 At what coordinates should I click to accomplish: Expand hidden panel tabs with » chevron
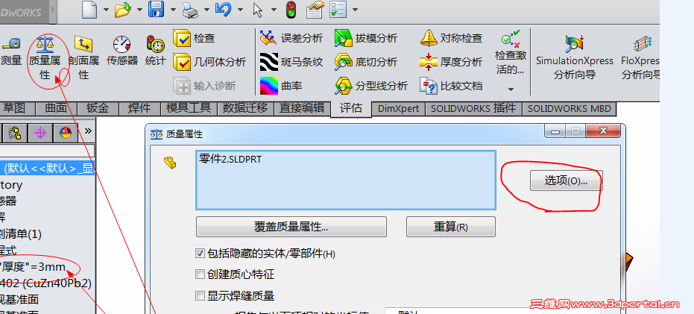click(x=88, y=131)
